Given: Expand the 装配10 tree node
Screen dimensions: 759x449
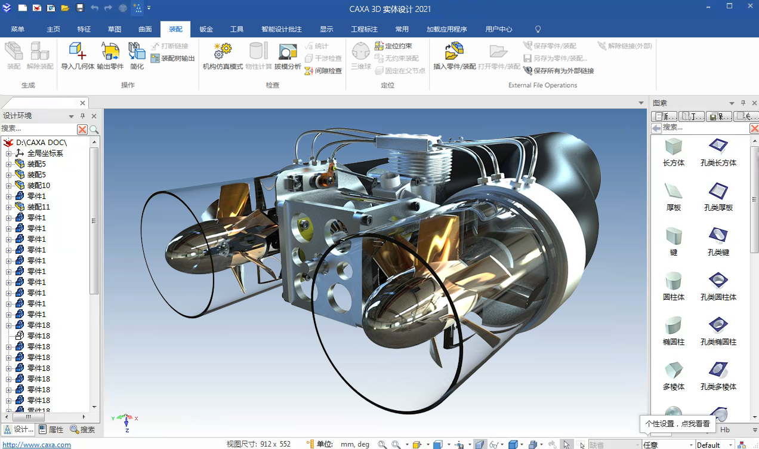Looking at the screenshot, I should tap(9, 186).
